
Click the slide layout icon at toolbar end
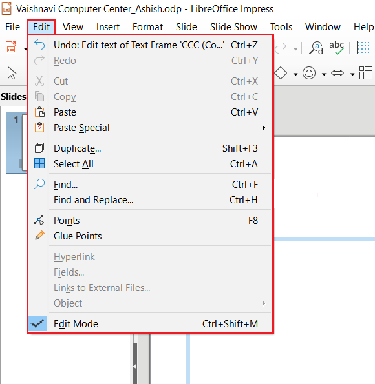(x=366, y=73)
